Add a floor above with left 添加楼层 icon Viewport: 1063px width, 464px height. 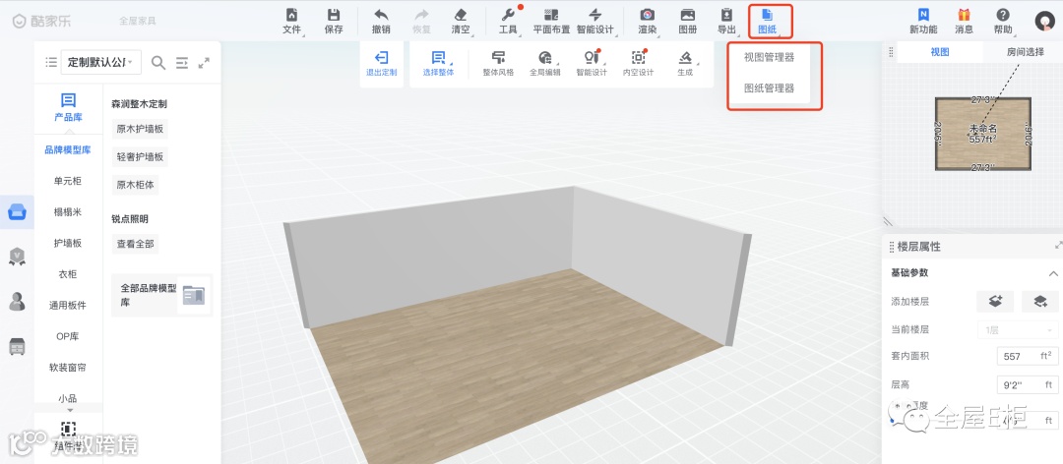pyautogui.click(x=994, y=302)
